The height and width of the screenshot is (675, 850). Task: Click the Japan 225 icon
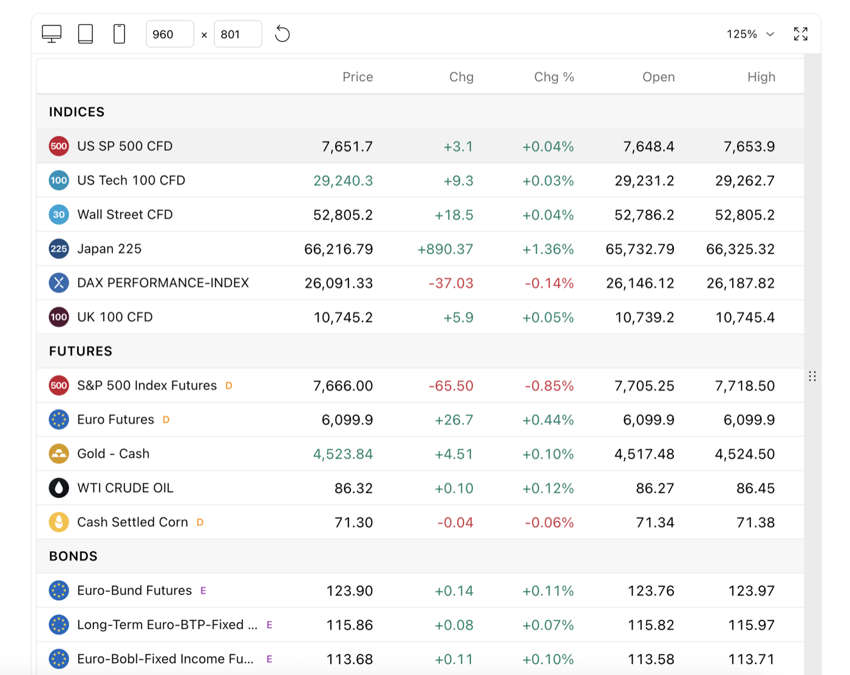click(x=59, y=249)
